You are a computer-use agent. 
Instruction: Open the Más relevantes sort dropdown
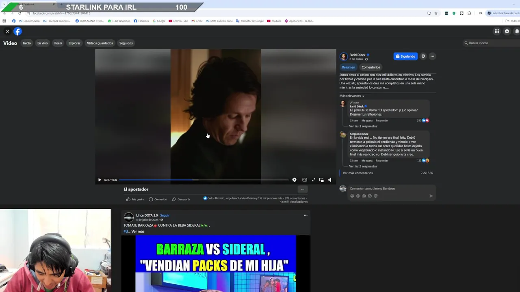tap(352, 96)
